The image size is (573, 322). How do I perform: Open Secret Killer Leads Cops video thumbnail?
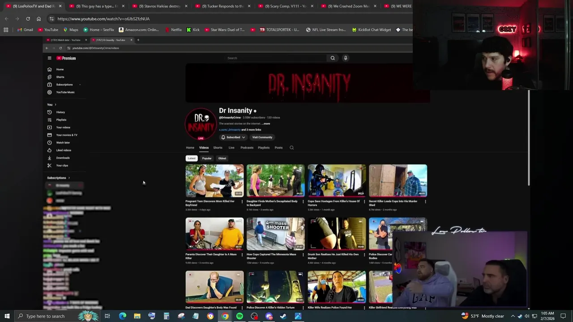click(398, 181)
